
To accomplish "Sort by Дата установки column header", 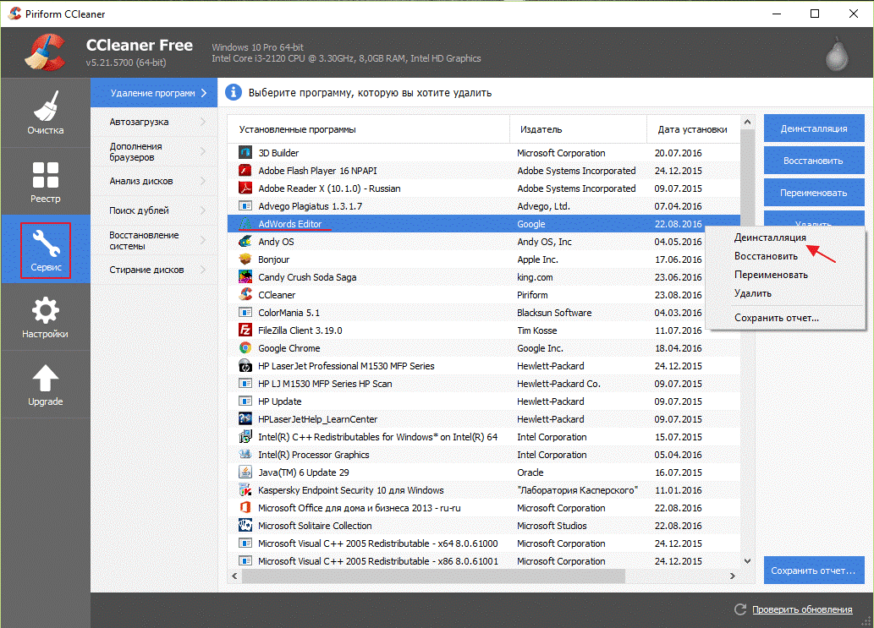I will click(691, 129).
